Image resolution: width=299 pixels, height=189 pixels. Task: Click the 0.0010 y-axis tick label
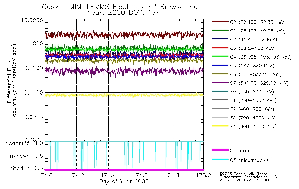(x=34, y=117)
